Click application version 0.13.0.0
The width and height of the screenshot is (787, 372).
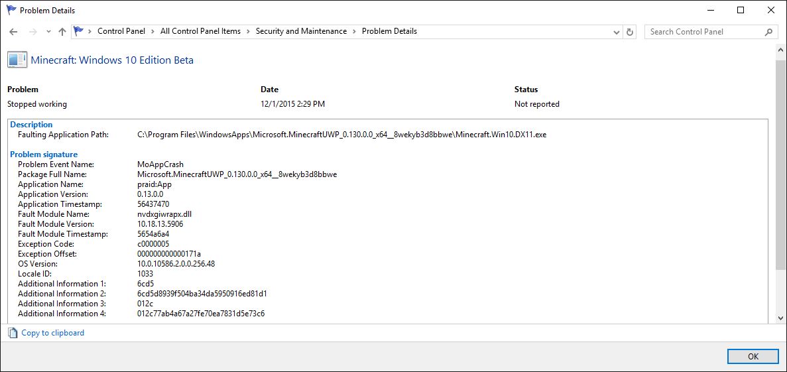coord(150,194)
